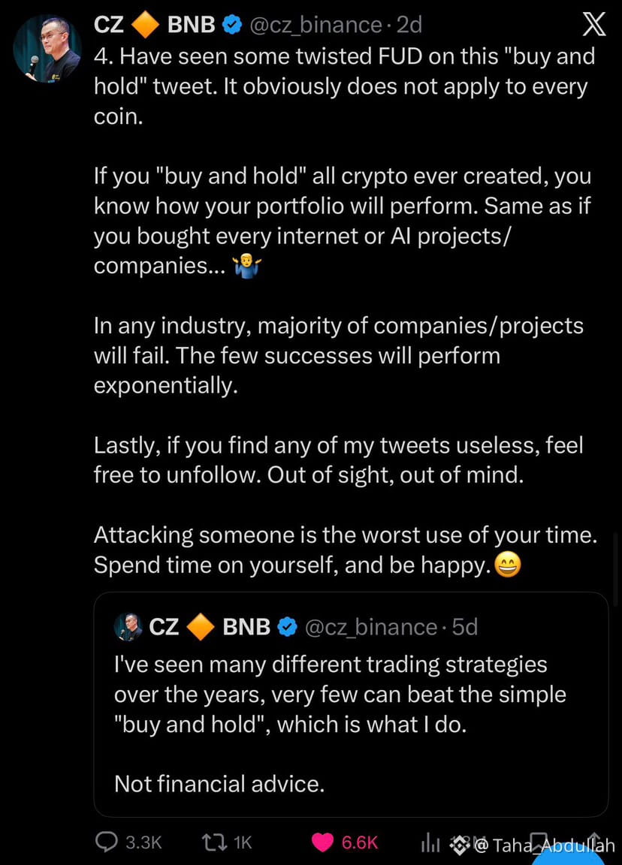Open @cz_binance handle in the quoted tweet

(370, 627)
